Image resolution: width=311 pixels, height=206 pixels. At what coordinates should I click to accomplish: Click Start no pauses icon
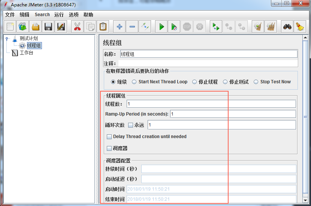174,27
